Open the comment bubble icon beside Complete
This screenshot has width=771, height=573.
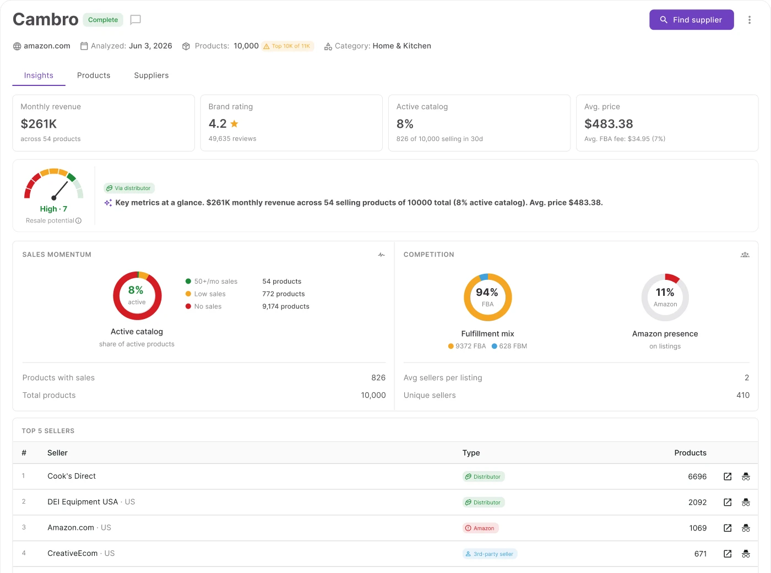pos(135,20)
